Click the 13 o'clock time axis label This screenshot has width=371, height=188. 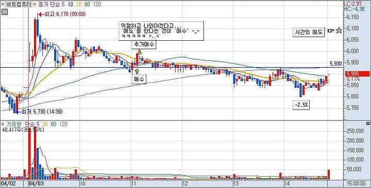pyautogui.click(x=236, y=184)
